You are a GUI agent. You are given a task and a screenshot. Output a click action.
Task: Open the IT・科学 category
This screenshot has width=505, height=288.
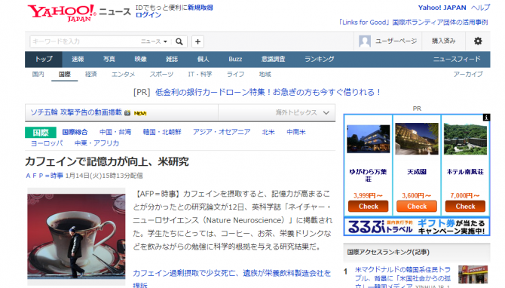[x=200, y=74]
